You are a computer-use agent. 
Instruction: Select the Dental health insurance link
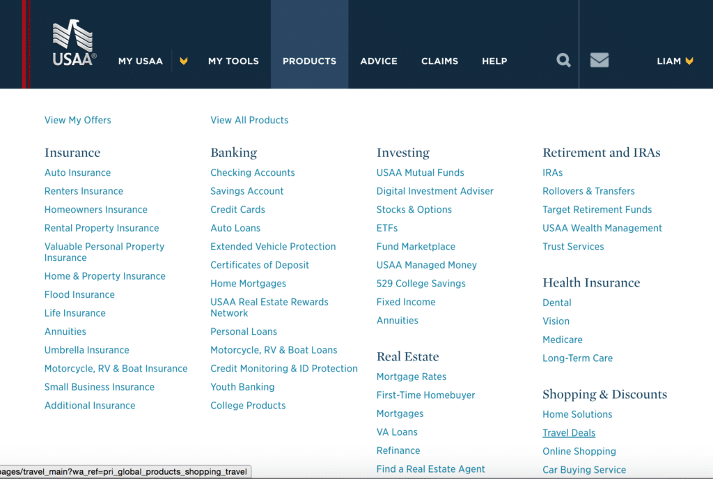click(x=557, y=303)
